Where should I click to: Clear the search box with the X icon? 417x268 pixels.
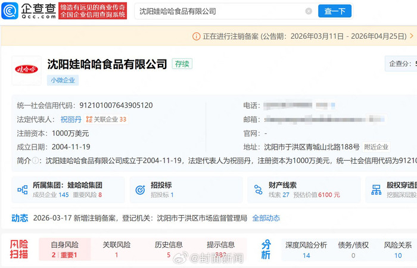point(309,11)
